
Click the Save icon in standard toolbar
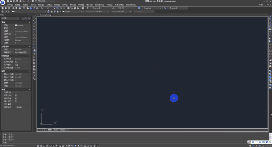click(x=9, y=8)
